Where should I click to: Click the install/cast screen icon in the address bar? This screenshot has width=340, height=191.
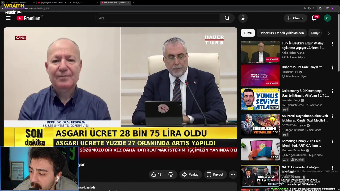pyautogui.click(x=309, y=8)
